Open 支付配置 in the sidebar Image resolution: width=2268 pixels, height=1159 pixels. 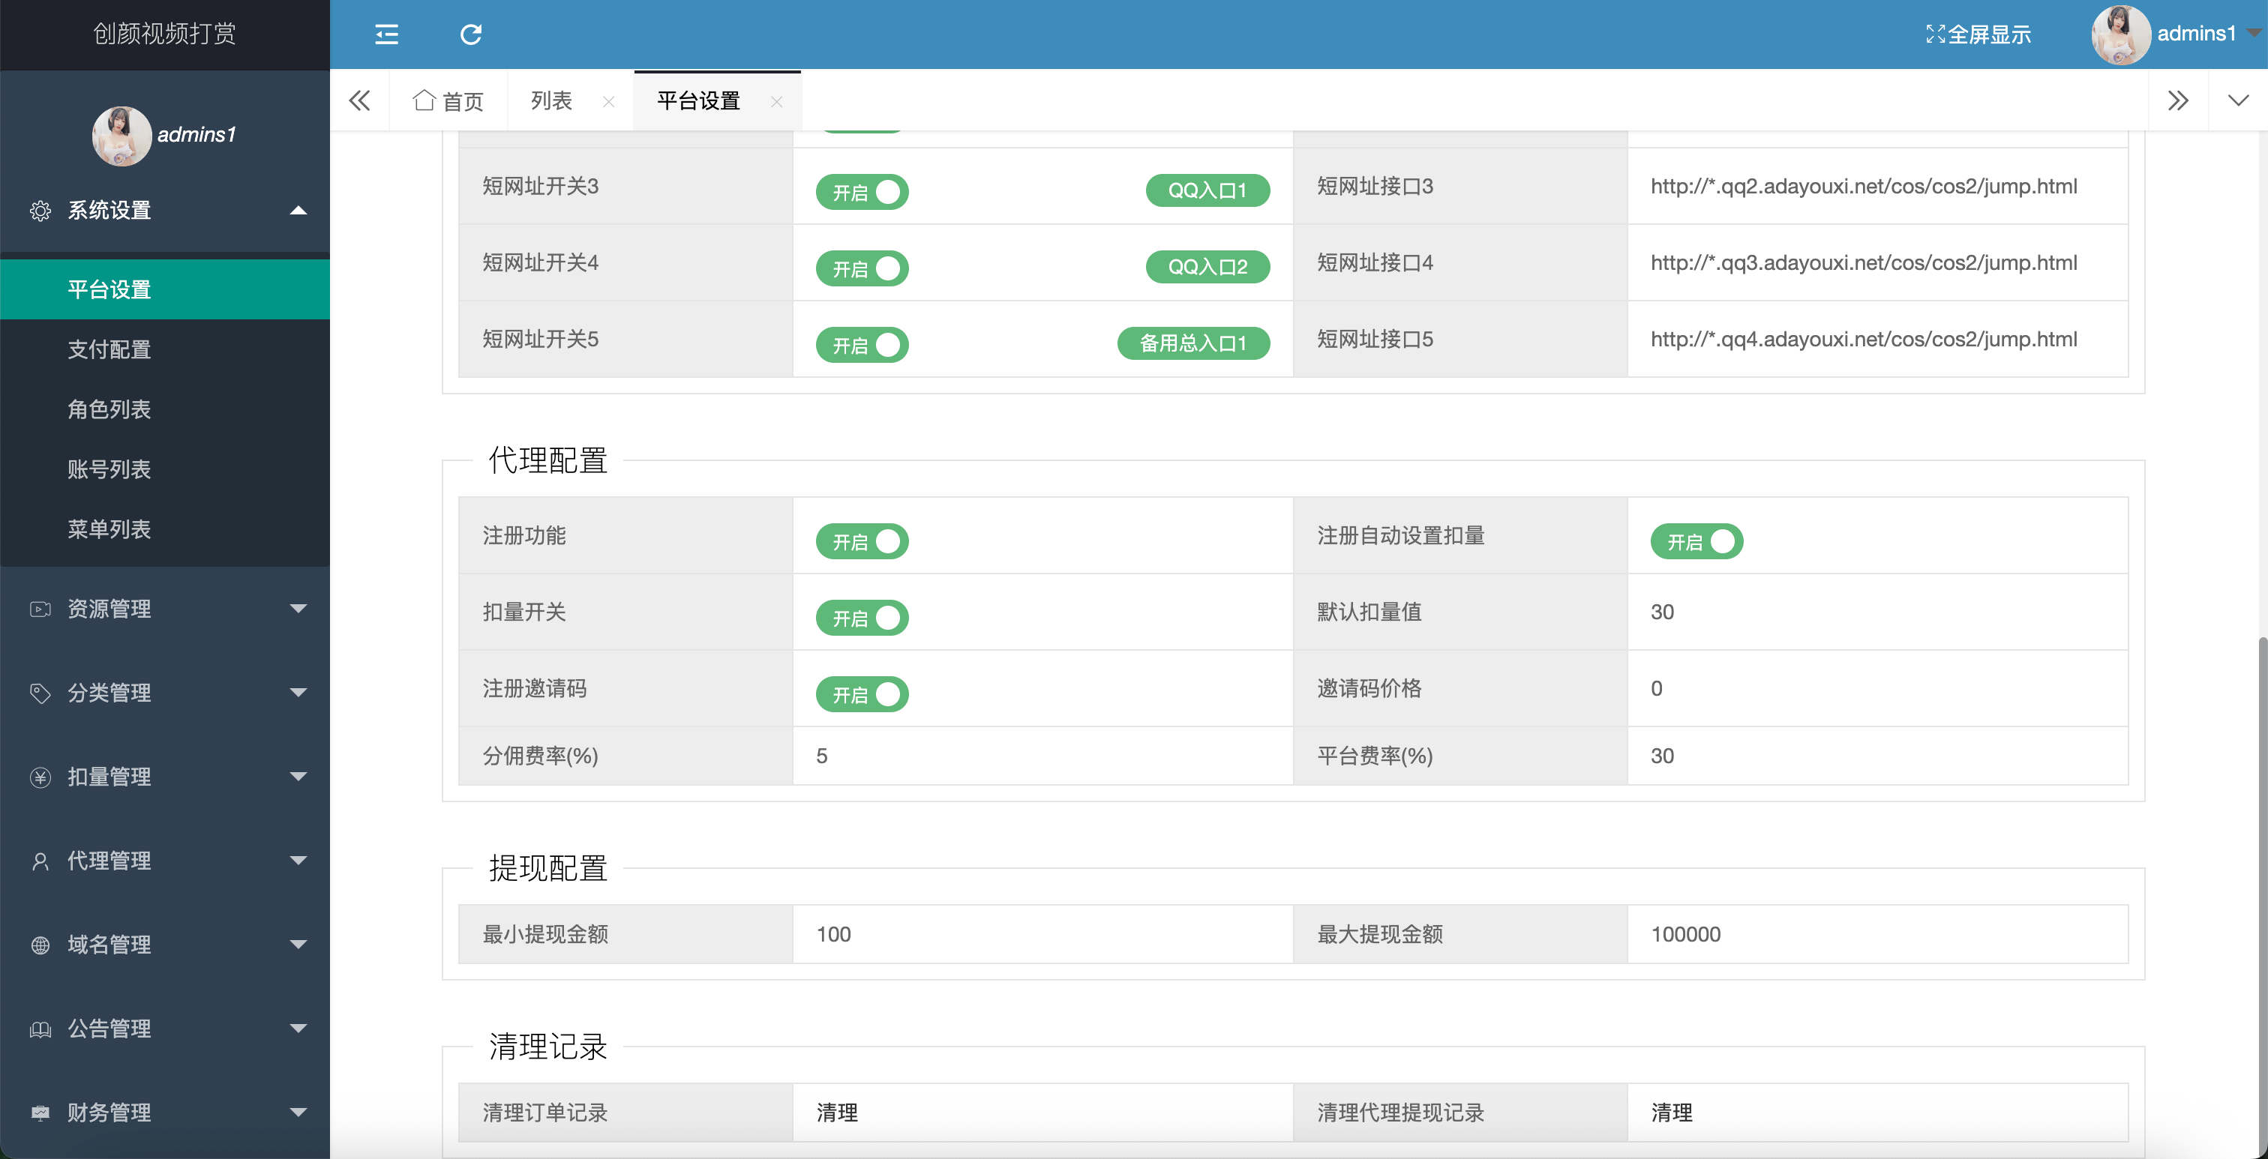click(109, 349)
